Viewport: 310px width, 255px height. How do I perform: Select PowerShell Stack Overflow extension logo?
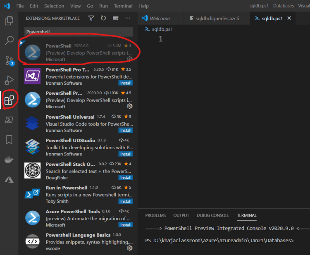(32, 170)
